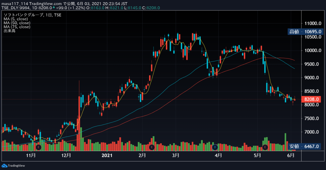Click the L:8145.0 low value
The image size is (326, 170).
click(133, 8)
